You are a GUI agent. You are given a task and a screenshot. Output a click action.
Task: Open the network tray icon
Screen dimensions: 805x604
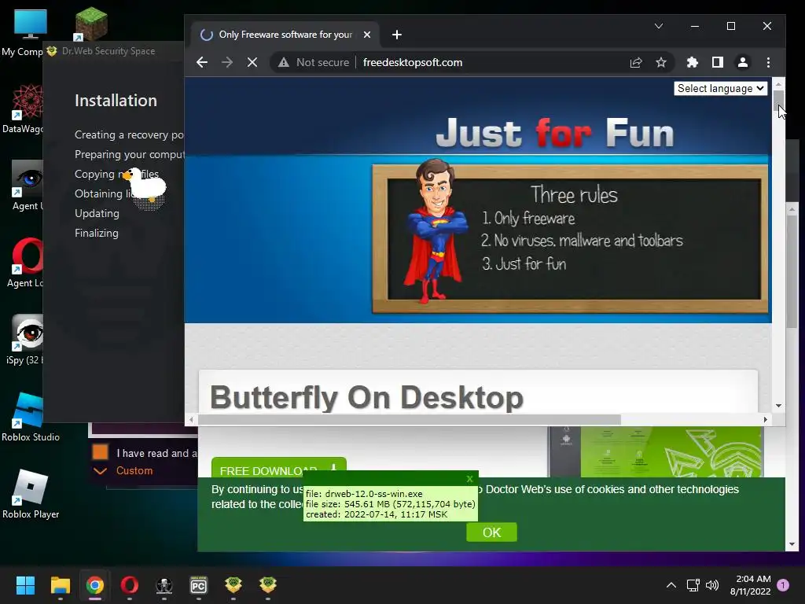(x=693, y=585)
